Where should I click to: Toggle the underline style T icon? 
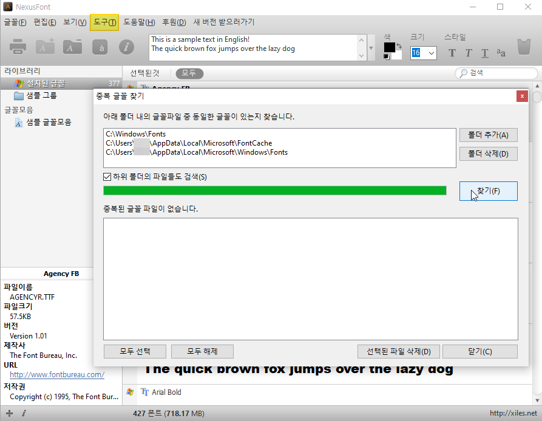coord(485,53)
